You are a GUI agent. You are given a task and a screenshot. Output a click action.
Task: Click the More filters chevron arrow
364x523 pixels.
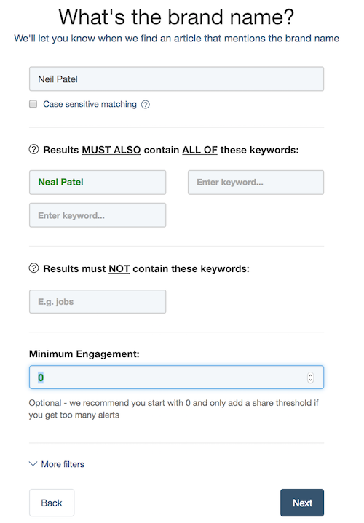pos(33,463)
